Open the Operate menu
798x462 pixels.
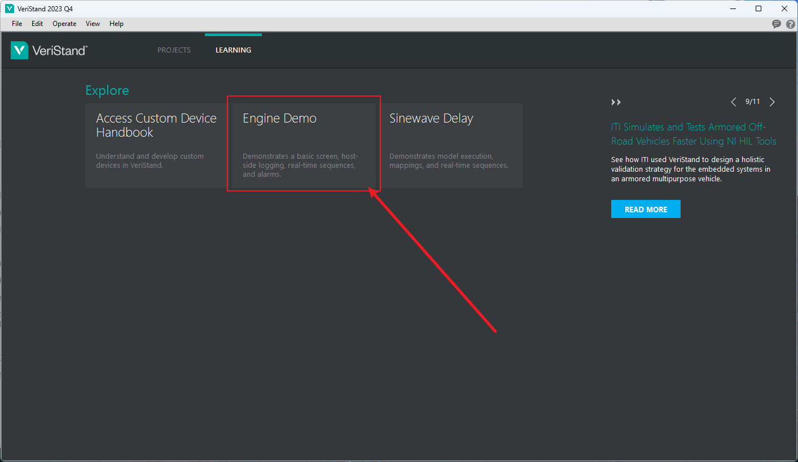click(64, 24)
